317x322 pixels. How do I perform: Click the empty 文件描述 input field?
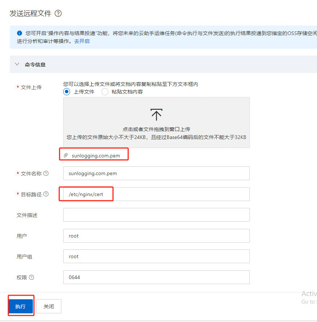pos(156,215)
